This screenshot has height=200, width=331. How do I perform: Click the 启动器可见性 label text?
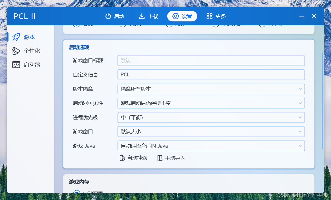click(x=88, y=103)
